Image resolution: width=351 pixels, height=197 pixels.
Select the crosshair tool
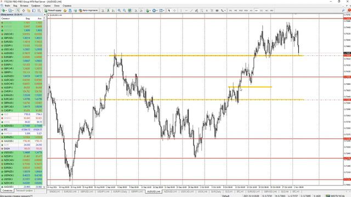[174, 10]
